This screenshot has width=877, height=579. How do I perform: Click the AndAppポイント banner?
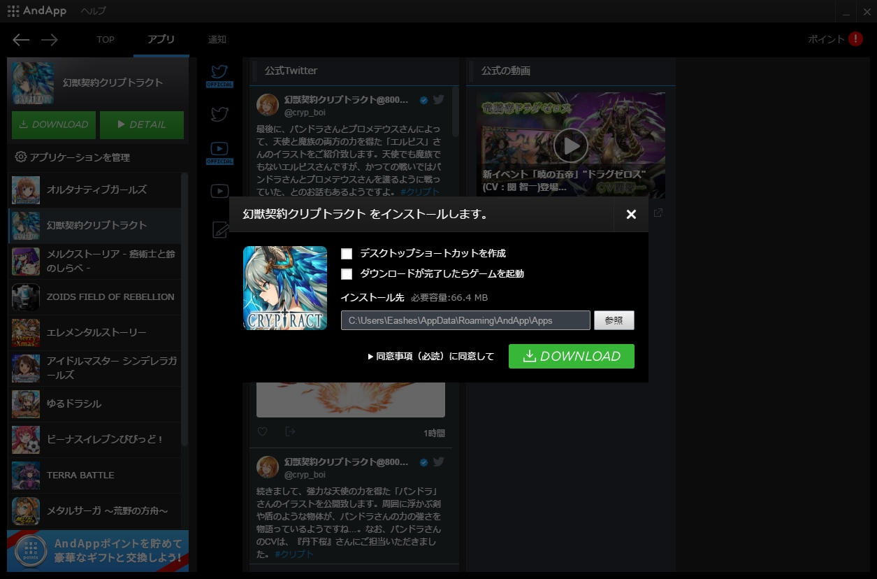click(x=98, y=551)
